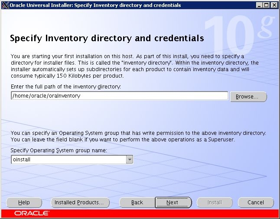Go Back to the previous installer screen
280x219 pixels.
click(137, 203)
